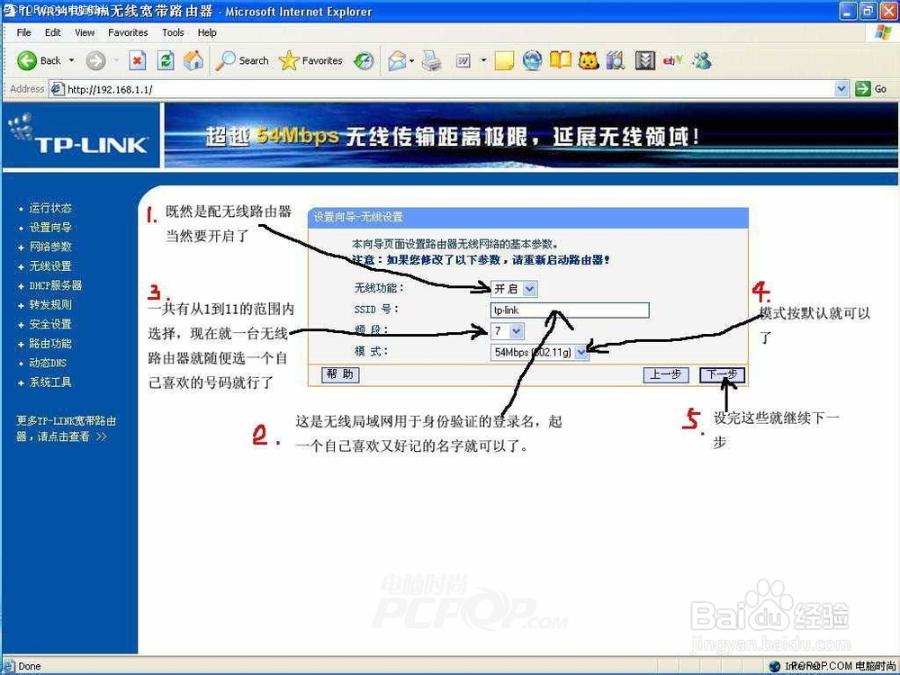Click the SSID号 text field
The width and height of the screenshot is (900, 675).
570,310
